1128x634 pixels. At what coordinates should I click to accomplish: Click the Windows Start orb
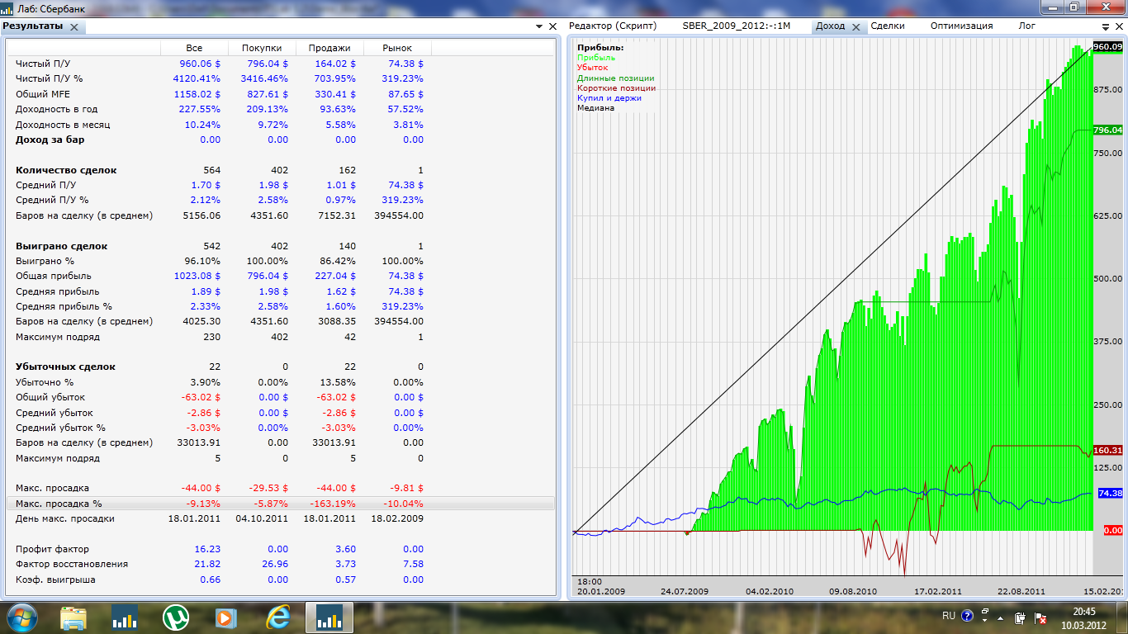click(20, 617)
